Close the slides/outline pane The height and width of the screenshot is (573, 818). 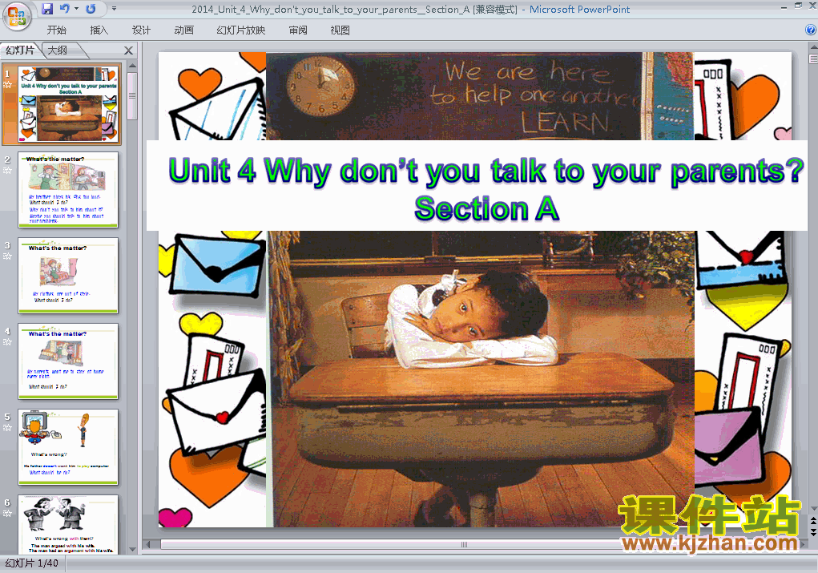pos(128,50)
